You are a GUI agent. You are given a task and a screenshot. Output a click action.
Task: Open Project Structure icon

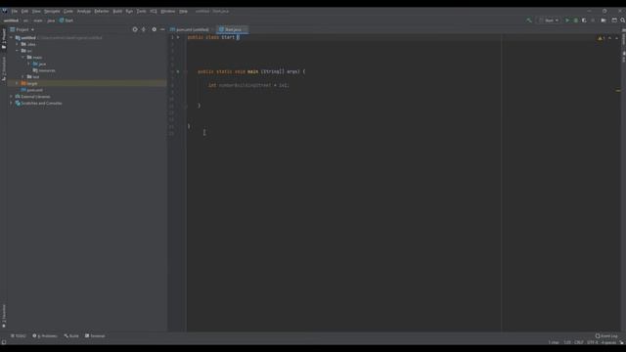604,21
